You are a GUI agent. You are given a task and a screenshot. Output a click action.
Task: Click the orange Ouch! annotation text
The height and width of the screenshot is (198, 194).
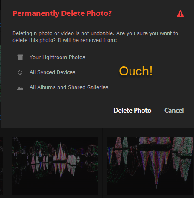(136, 71)
